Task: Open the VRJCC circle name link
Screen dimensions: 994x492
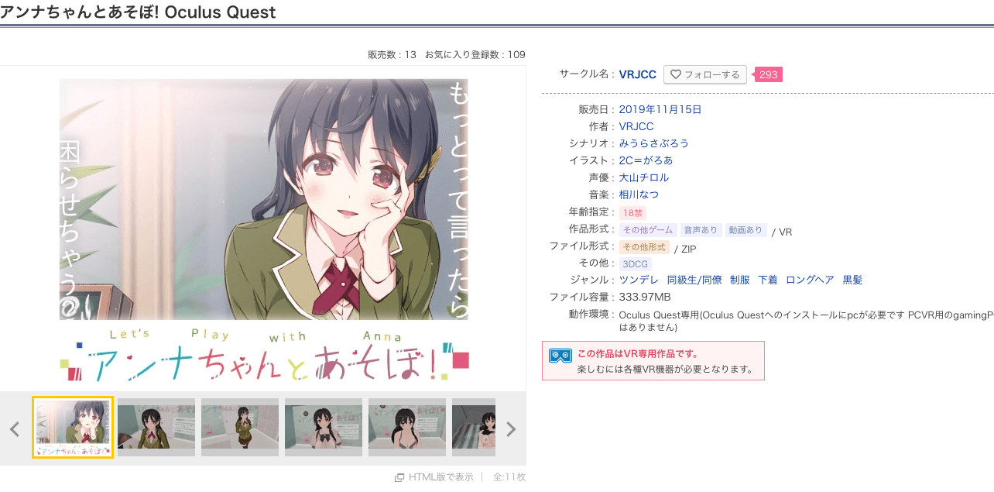Action: [x=638, y=74]
